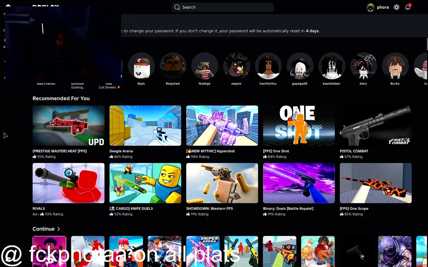Click the boonktober name label
Viewport: 428px width, 267px height.
click(331, 83)
